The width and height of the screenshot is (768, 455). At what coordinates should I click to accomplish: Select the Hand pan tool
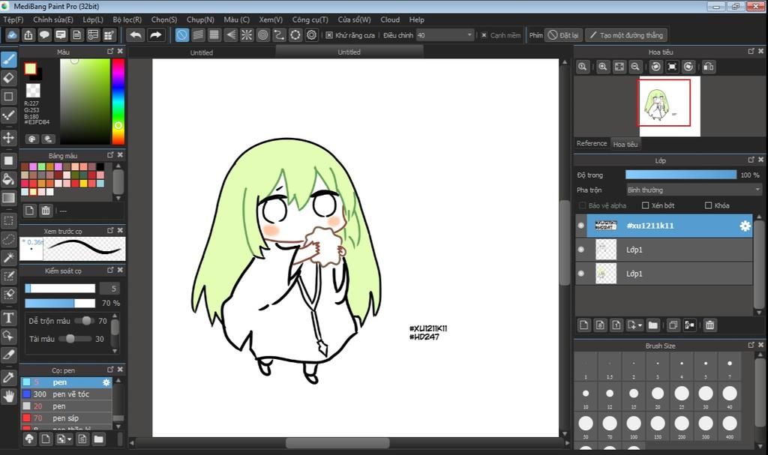(x=9, y=396)
